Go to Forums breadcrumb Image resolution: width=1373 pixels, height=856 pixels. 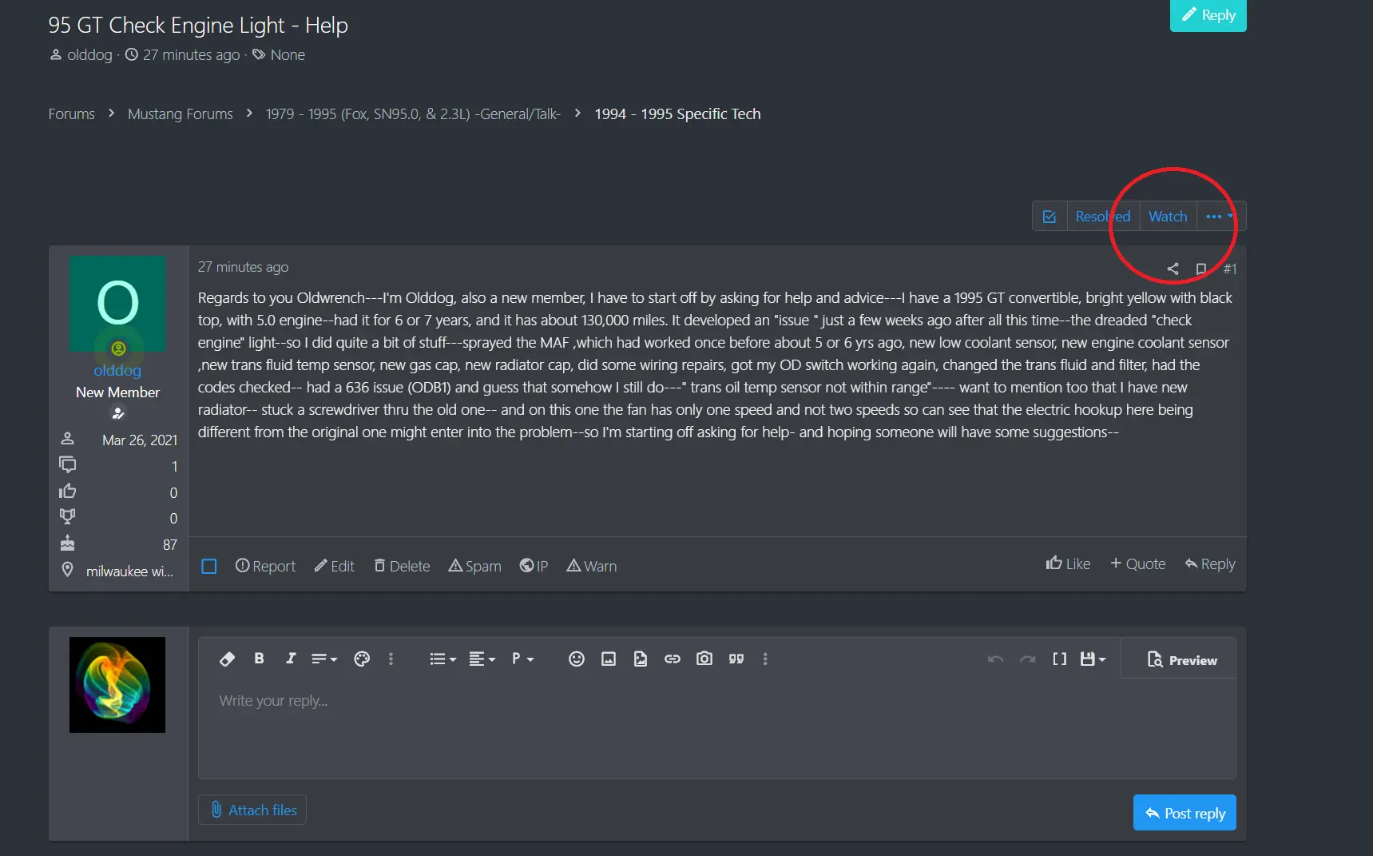pyautogui.click(x=71, y=113)
